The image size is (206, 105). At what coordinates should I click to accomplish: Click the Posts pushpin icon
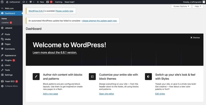2,34
